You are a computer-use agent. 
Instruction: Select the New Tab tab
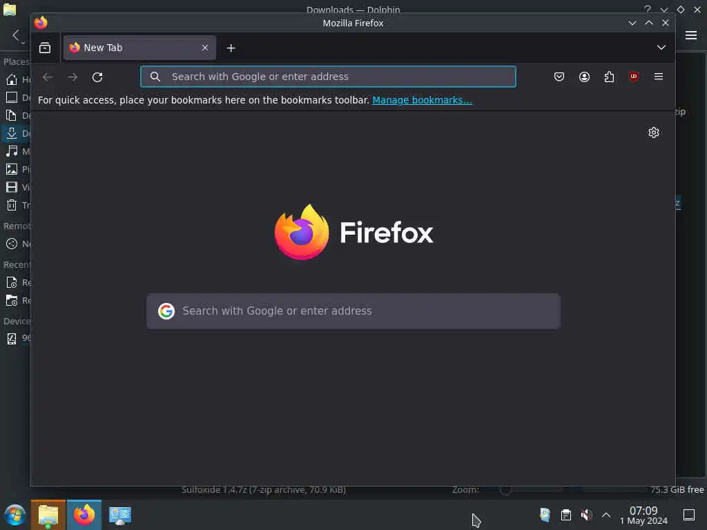139,48
